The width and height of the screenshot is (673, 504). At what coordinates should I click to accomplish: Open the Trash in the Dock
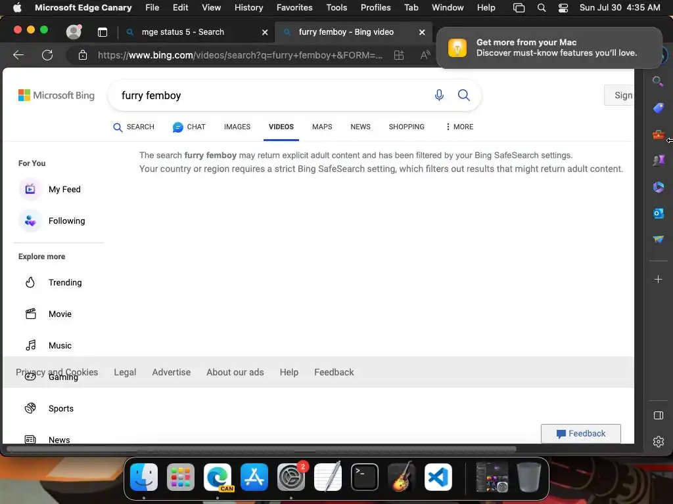point(529,477)
